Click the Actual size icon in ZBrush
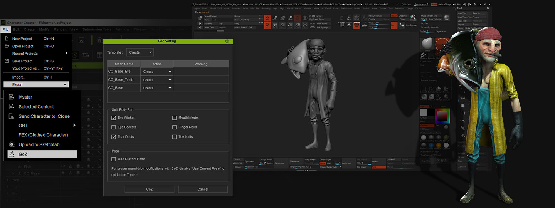 [x=290, y=25]
